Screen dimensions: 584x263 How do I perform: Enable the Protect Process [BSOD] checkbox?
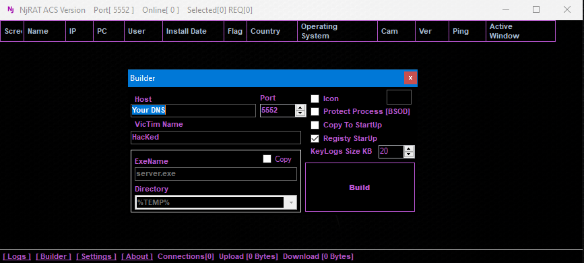pyautogui.click(x=315, y=111)
